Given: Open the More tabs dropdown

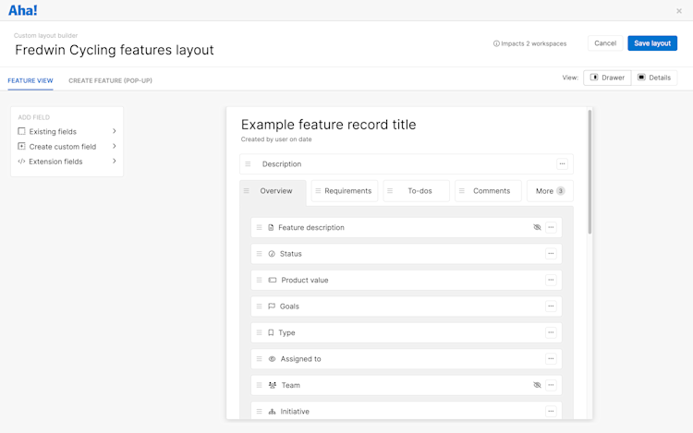Looking at the screenshot, I should click(x=550, y=191).
